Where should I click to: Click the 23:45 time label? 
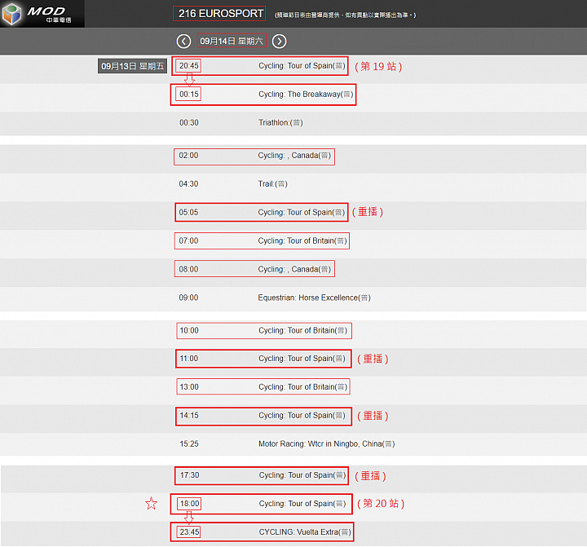pos(189,532)
